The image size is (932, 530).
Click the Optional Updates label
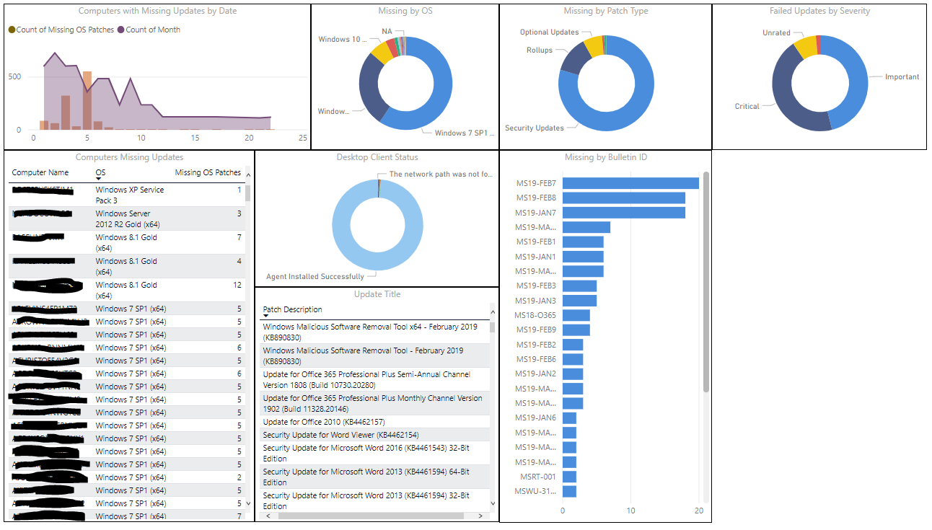pyautogui.click(x=550, y=32)
